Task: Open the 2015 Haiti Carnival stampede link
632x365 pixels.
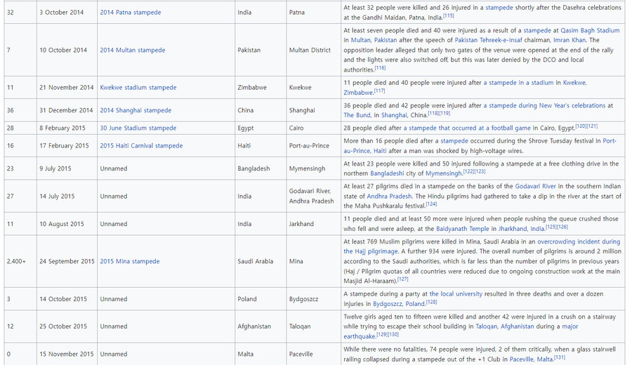Action: [x=140, y=146]
